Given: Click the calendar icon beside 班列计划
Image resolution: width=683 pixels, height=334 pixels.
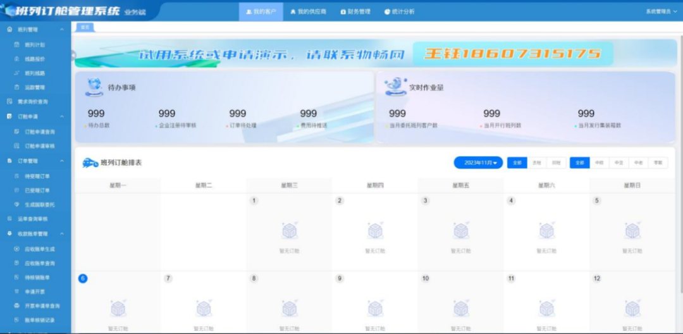Looking at the screenshot, I should [17, 44].
